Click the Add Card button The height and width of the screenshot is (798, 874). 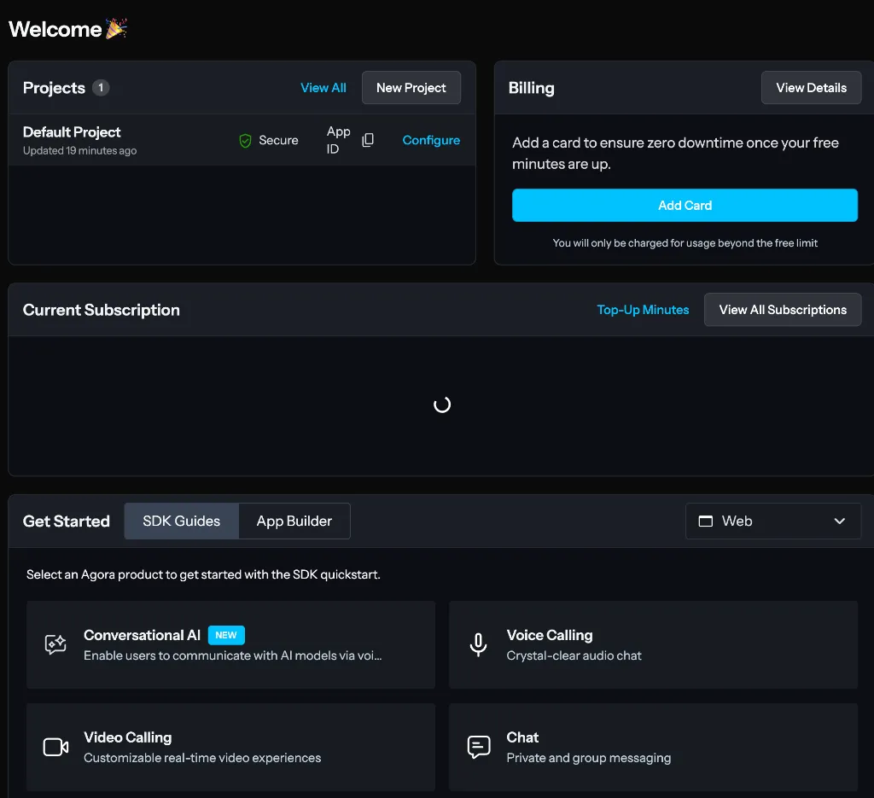[685, 205]
